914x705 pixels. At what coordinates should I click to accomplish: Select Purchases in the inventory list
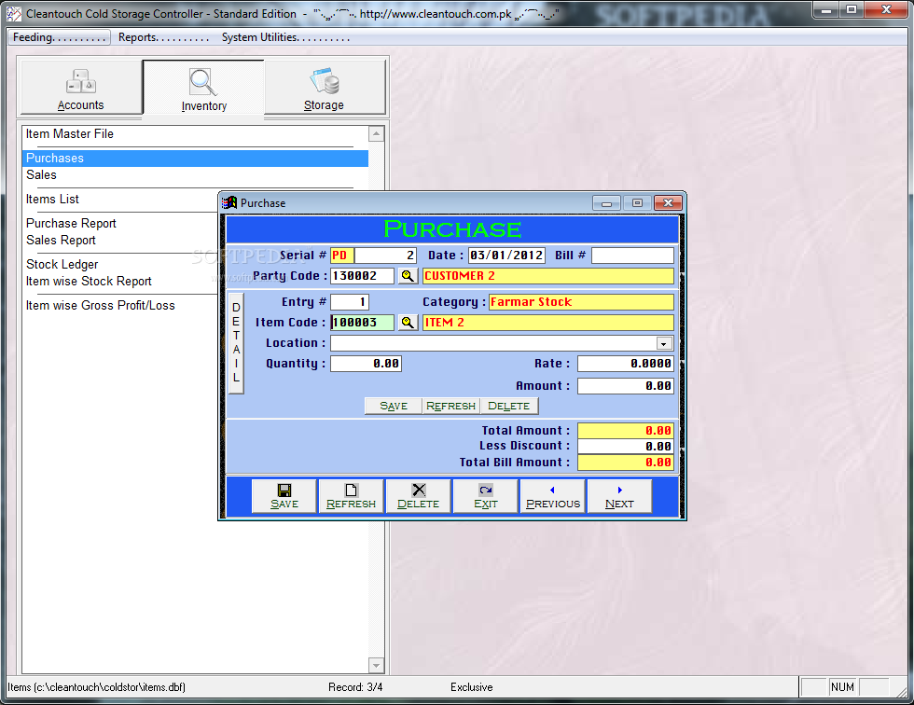195,159
